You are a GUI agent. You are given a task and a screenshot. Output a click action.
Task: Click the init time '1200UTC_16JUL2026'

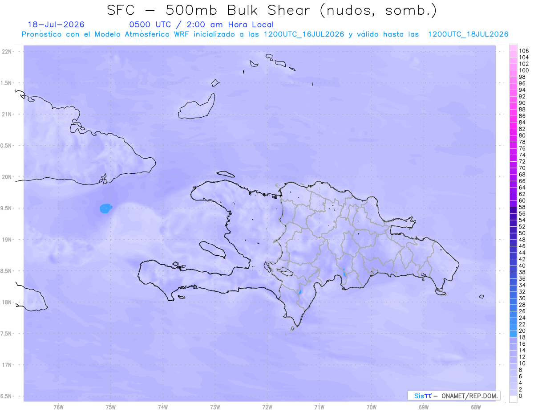point(304,34)
